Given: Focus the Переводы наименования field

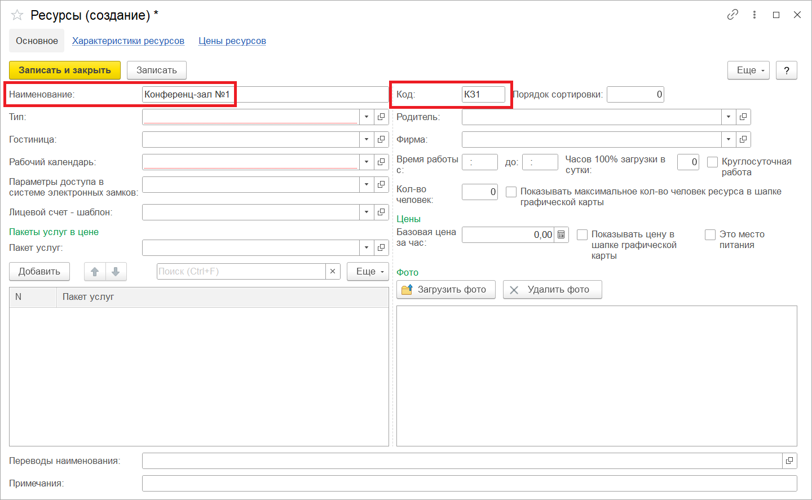Looking at the screenshot, I should [462, 461].
